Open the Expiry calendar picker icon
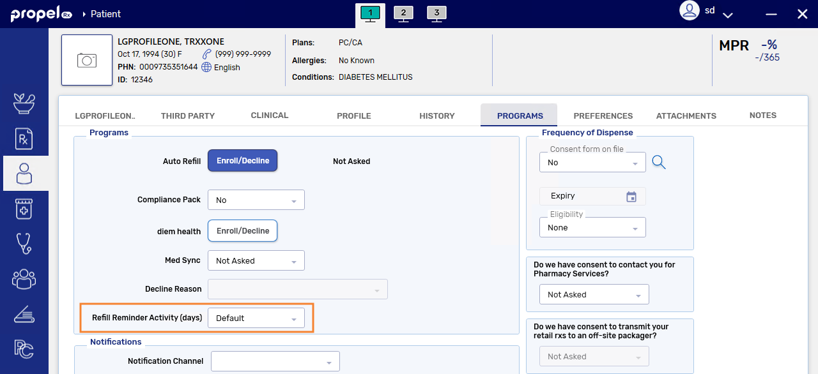This screenshot has width=818, height=374. click(631, 197)
